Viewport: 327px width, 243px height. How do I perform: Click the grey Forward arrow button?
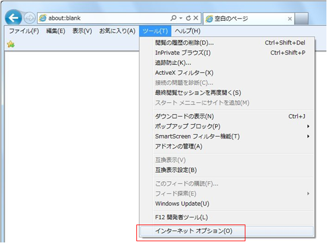tap(29, 18)
